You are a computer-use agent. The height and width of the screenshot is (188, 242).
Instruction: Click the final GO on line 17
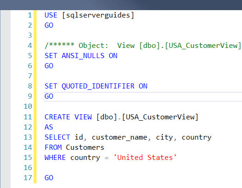[49, 178]
